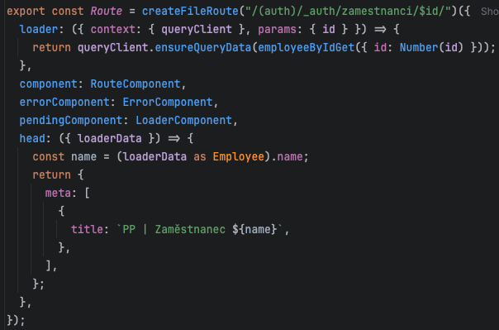499x330 pixels.
Task: Click the ensureQueryData method call
Action: coord(203,48)
